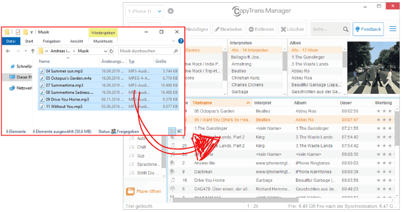Image resolution: width=403 pixels, height=212 pixels.
Task: Click the Explorer refresh icon
Action: tap(111, 51)
